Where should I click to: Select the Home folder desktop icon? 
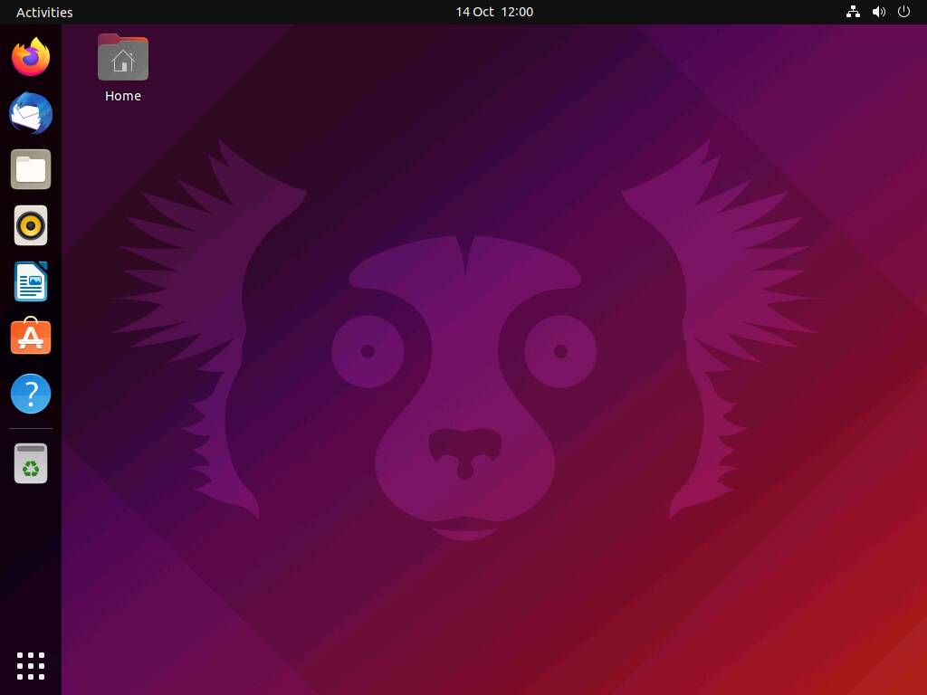point(123,57)
